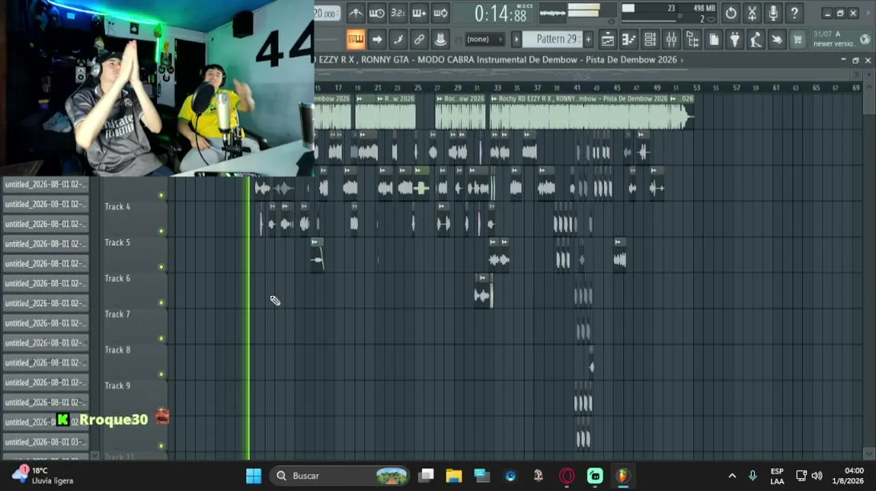Click bar 41 on the timeline ruler
876x491 pixels.
pos(577,88)
